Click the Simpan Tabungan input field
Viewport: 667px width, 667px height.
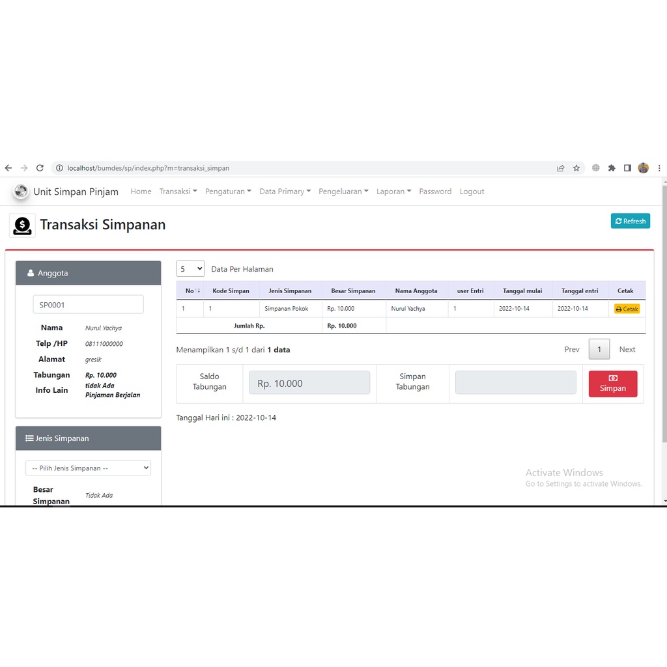pos(515,383)
